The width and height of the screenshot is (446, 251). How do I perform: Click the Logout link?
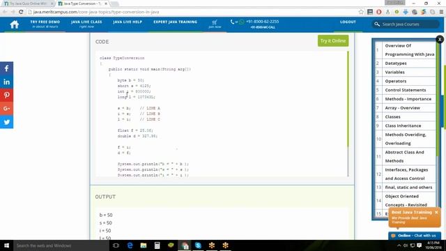pyautogui.click(x=348, y=22)
